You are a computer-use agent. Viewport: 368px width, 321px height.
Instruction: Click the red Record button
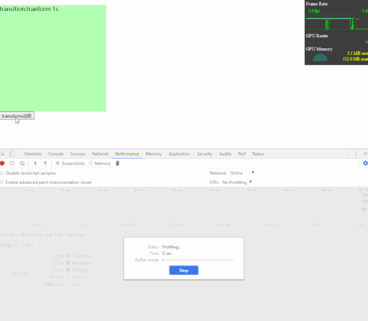tap(2, 163)
